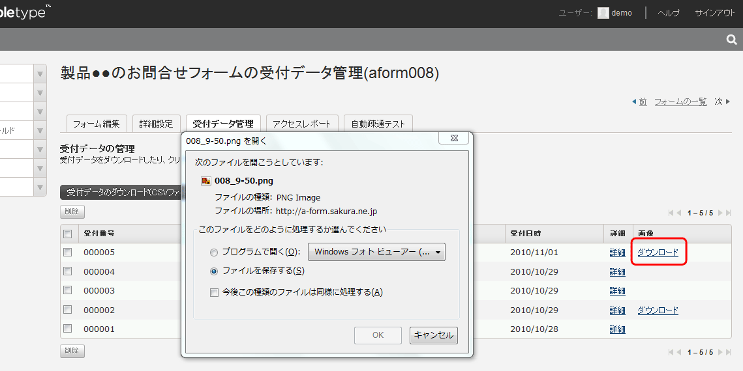Viewport: 743px width, 371px height.
Task: Open 詳細 for record 000005
Action: point(618,253)
